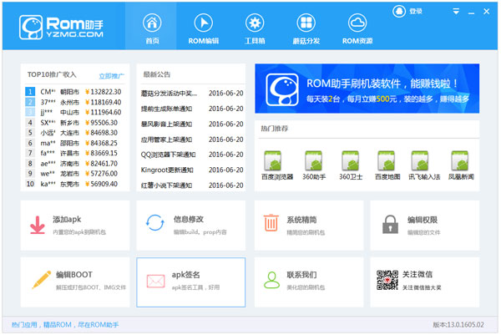Select rank 1 row CM** 朝阳市

tap(73, 92)
